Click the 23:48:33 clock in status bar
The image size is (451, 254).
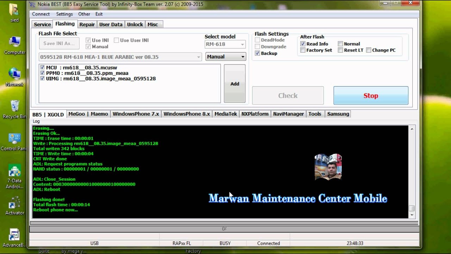355,243
